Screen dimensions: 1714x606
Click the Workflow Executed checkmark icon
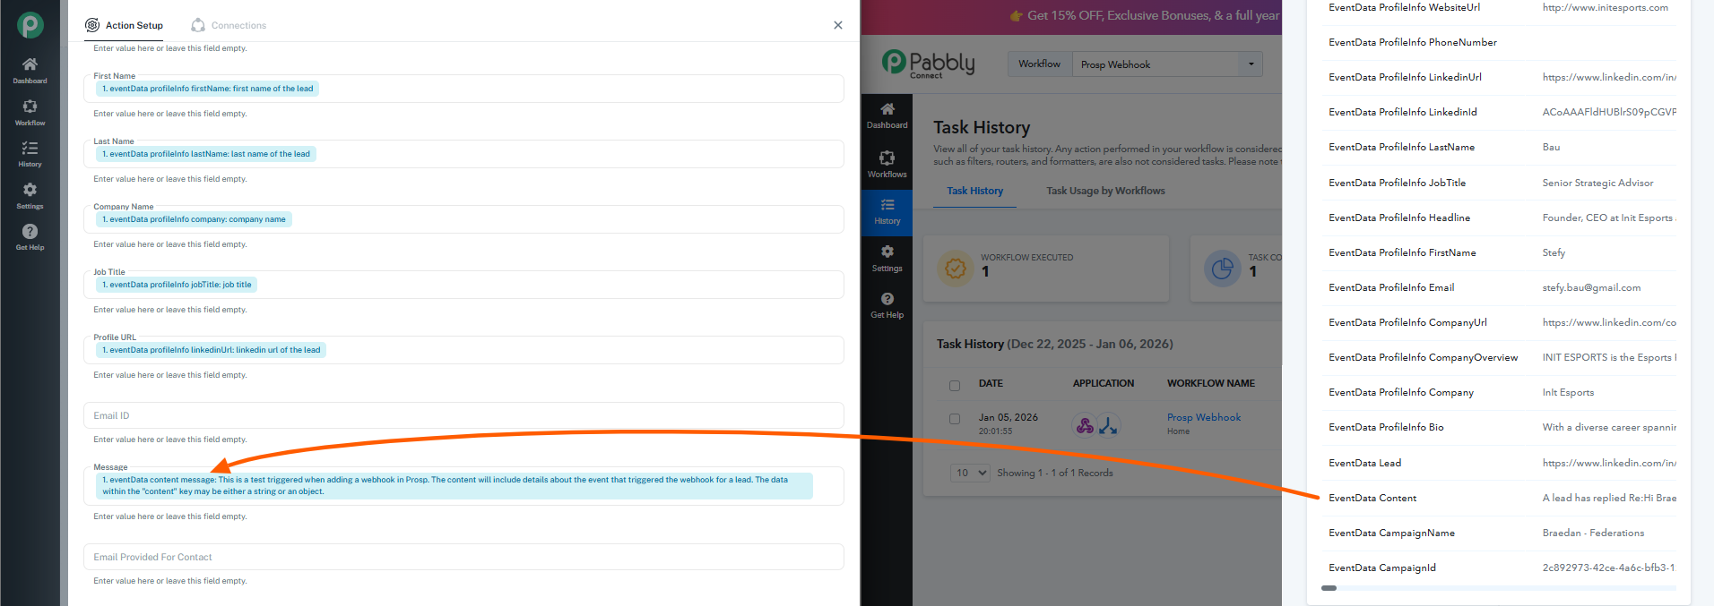pyautogui.click(x=956, y=268)
